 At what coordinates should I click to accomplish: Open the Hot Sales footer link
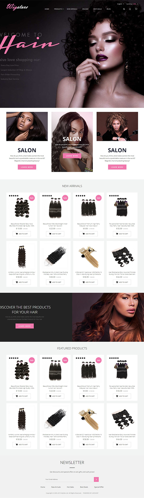click(x=70, y=487)
